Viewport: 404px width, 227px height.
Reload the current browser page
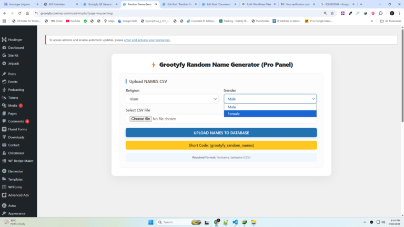pyautogui.click(x=19, y=13)
